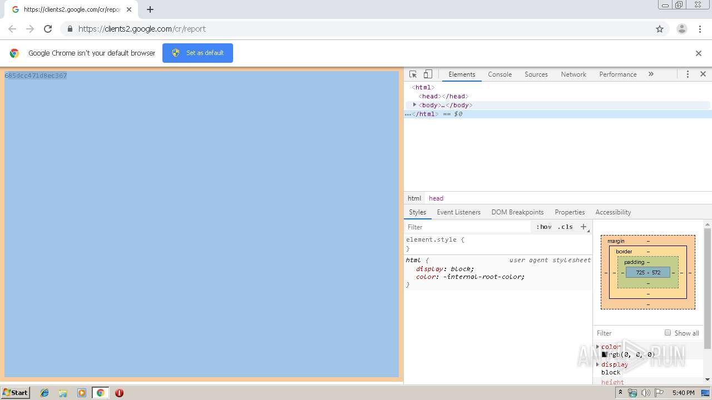Click html in the breadcrumb bar
This screenshot has height=400, width=712.
[x=414, y=198]
